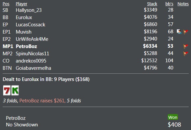191x130 pixels.
Task: Select the bold PetroBoz player name
Action: [26, 46]
